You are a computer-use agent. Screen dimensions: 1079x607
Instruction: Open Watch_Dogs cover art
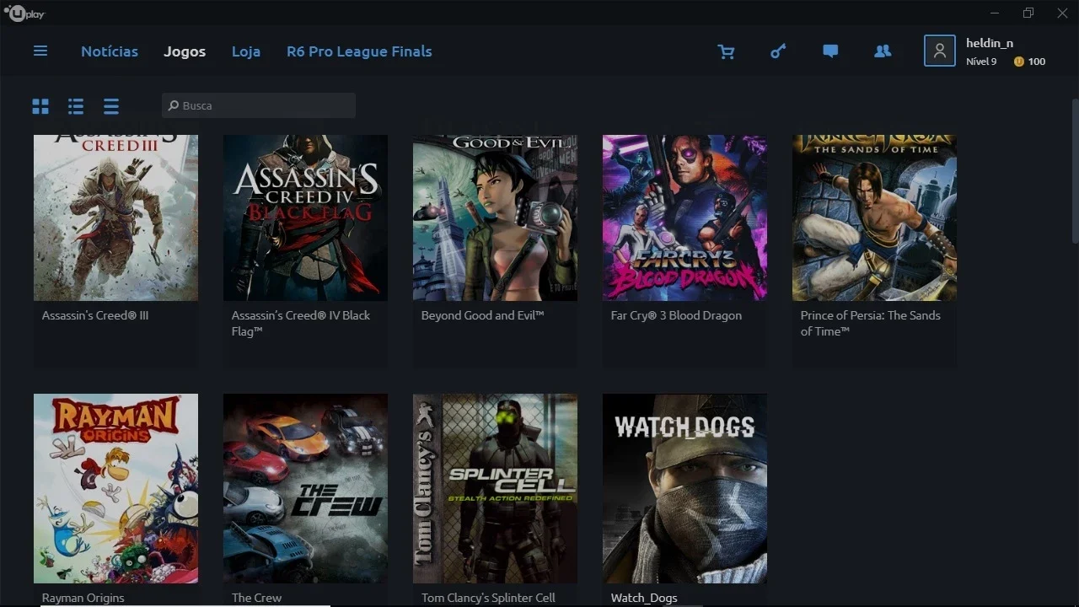(684, 488)
